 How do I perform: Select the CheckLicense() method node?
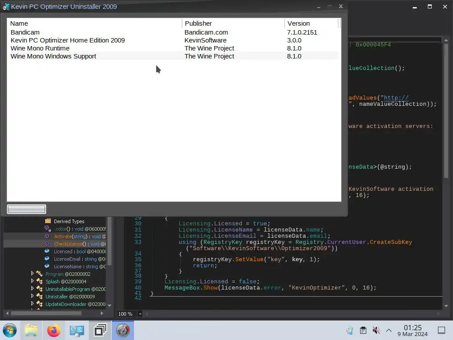click(80, 244)
